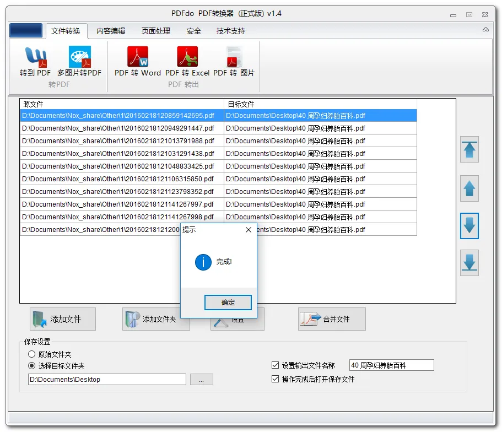Click the 合并文件 button
This screenshot has height=432, width=502.
[x=332, y=319]
